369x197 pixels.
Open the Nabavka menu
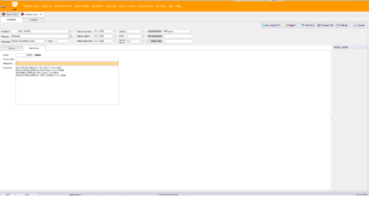[x=47, y=6]
